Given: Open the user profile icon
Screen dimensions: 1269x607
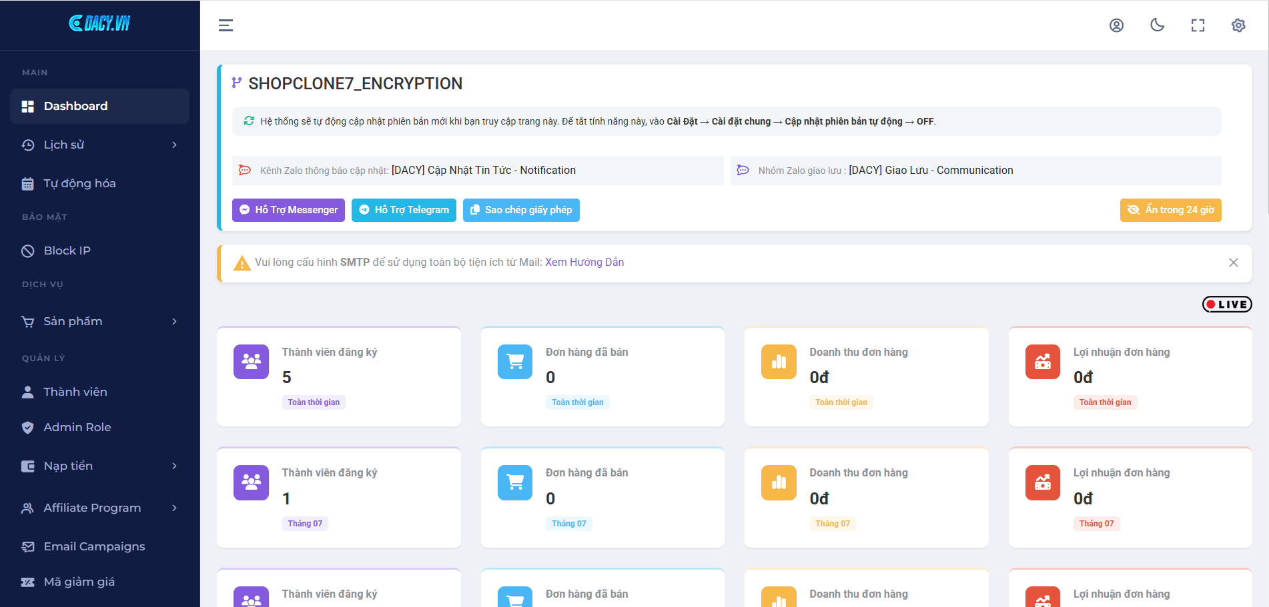Looking at the screenshot, I should coord(1116,25).
